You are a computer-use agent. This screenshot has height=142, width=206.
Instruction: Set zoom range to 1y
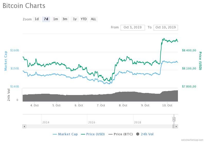click(x=75, y=19)
